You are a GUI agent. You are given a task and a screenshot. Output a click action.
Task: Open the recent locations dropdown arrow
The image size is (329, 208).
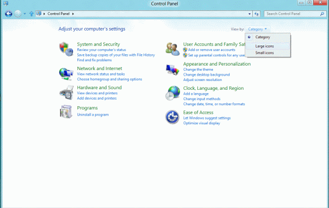coord(25,14)
